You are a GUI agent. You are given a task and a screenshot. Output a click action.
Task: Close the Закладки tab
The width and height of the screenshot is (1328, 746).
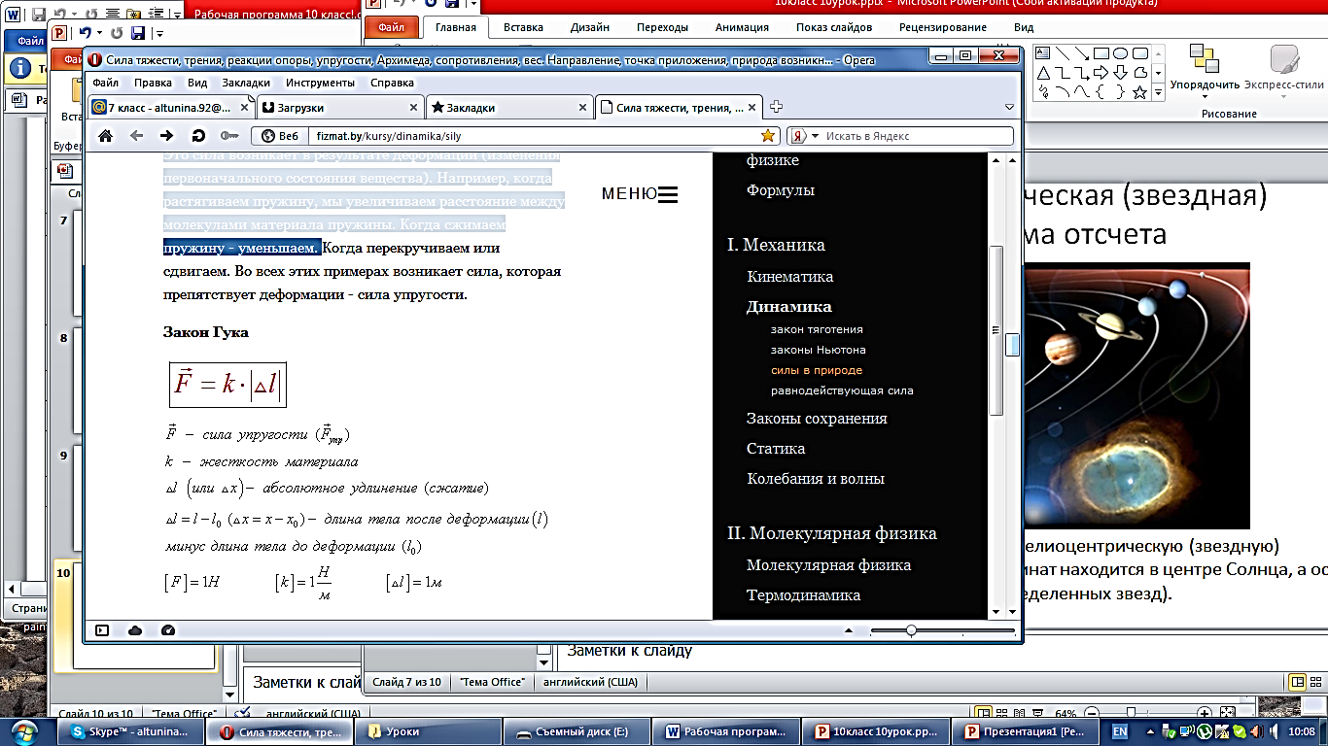click(582, 108)
